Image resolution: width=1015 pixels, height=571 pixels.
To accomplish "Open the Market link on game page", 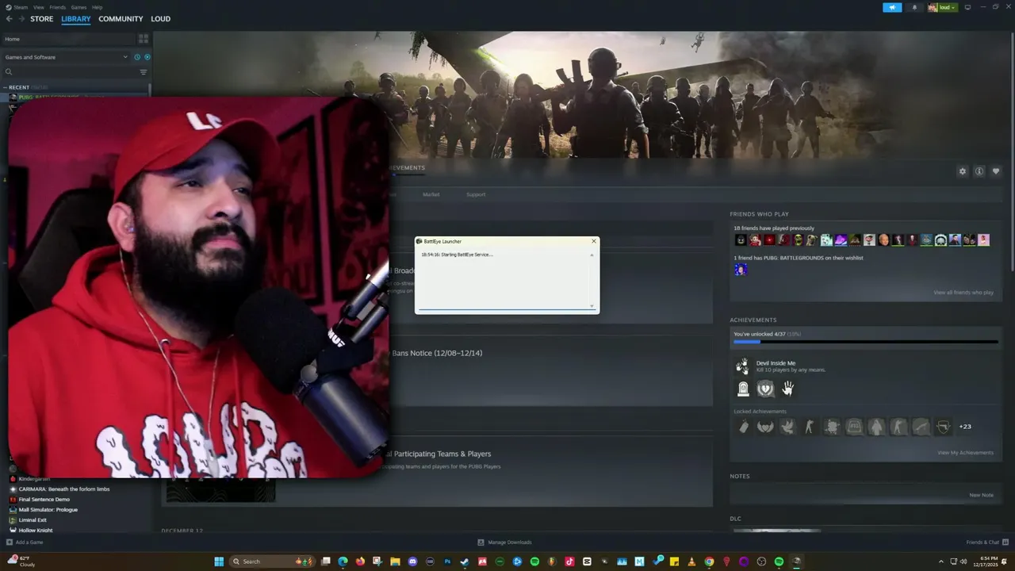I will coord(431,194).
